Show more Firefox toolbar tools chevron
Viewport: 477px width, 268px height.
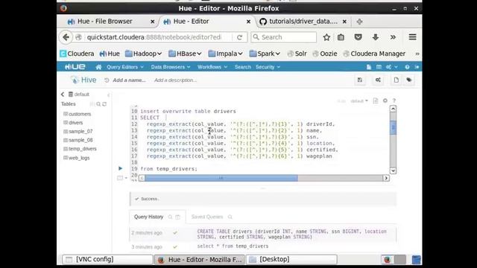click(x=393, y=37)
